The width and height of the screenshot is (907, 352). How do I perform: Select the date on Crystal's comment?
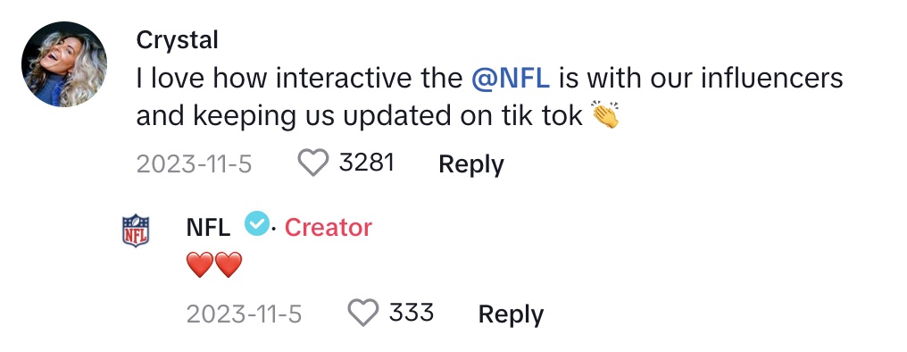point(194,163)
